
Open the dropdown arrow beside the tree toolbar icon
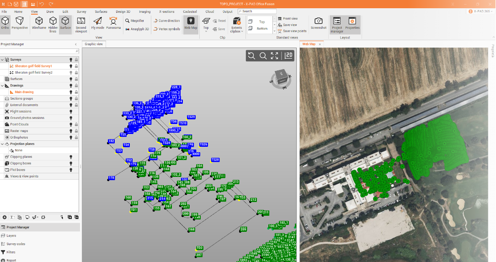37,217
